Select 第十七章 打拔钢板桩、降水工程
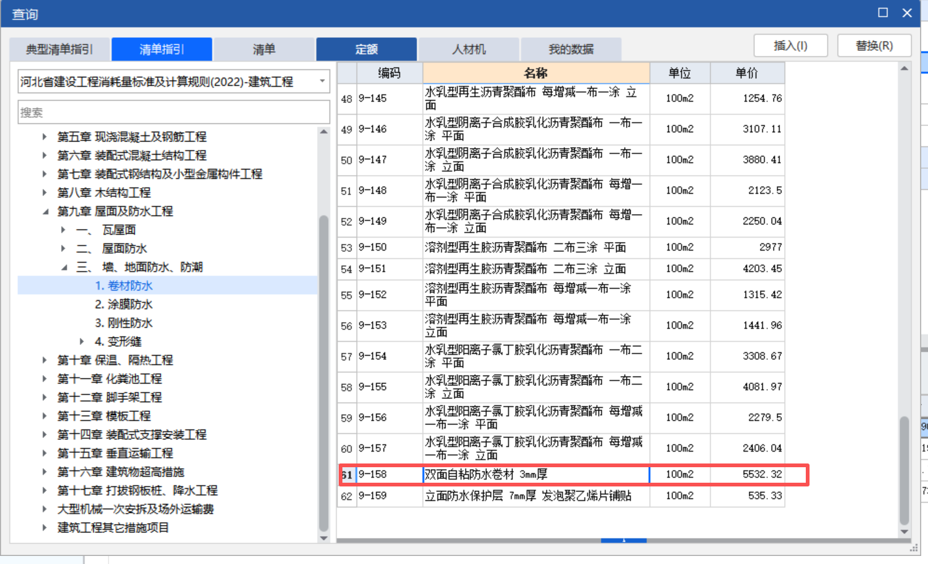928x564 pixels. [x=137, y=490]
